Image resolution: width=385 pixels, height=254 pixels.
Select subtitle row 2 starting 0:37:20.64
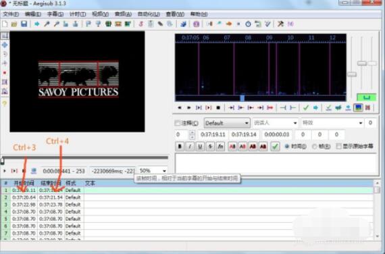pyautogui.click(x=187, y=197)
